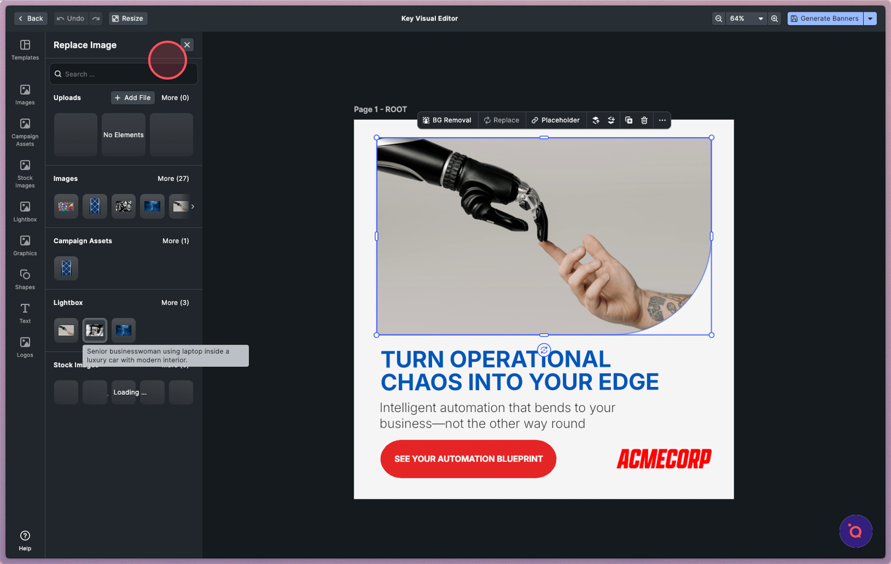The width and height of the screenshot is (891, 564).
Task: Open the Logos sidebar panel
Action: (x=25, y=347)
